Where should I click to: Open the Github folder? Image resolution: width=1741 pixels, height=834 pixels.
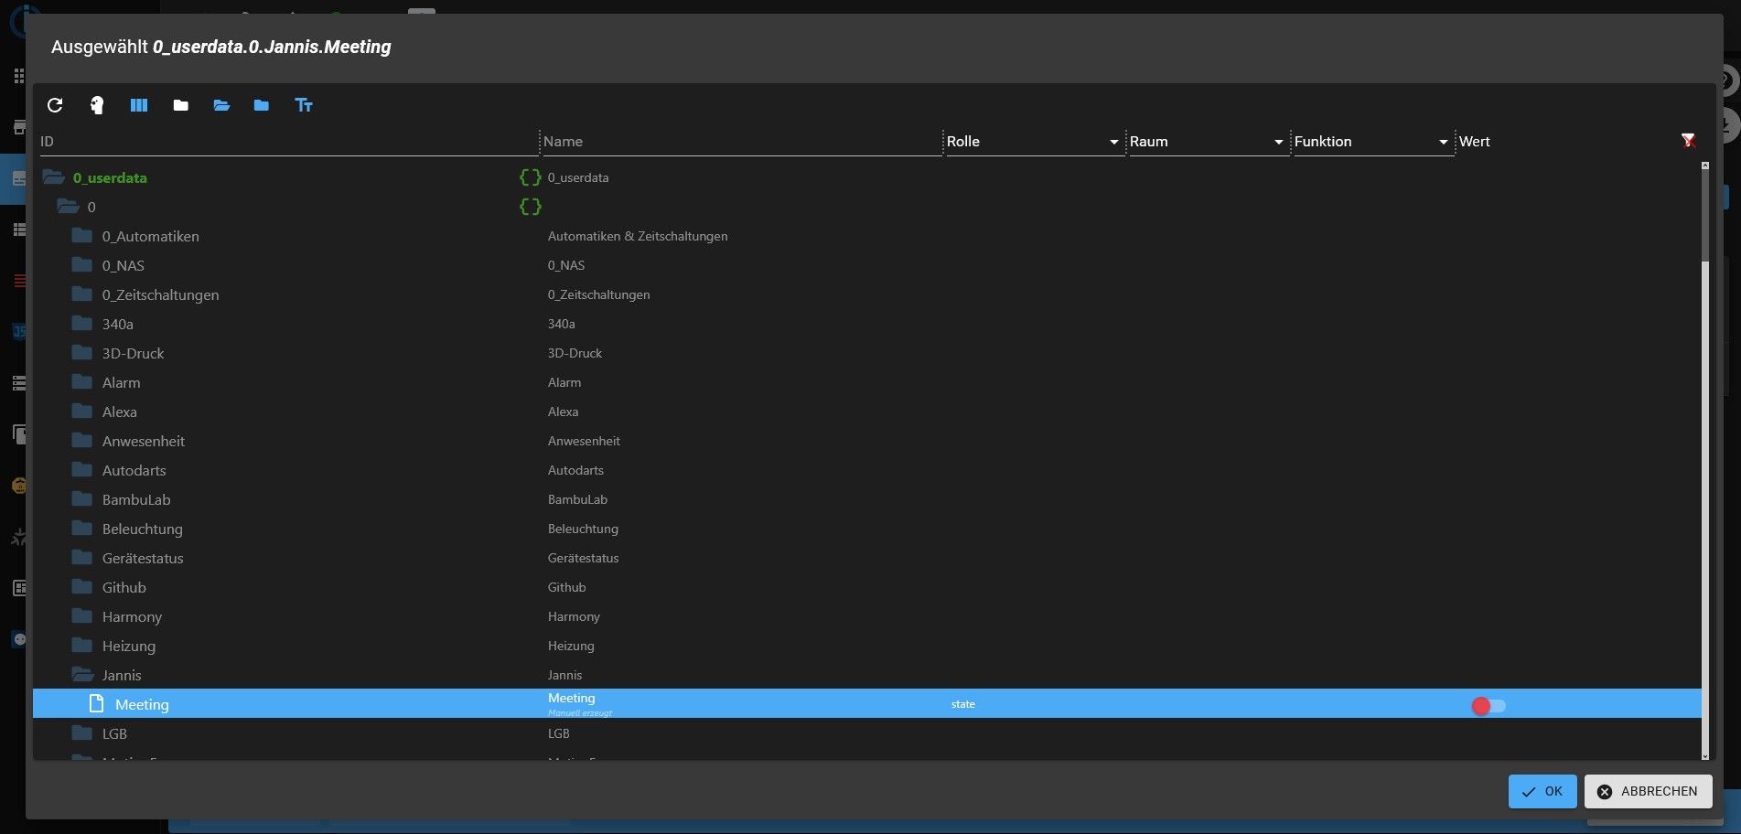pos(82,587)
